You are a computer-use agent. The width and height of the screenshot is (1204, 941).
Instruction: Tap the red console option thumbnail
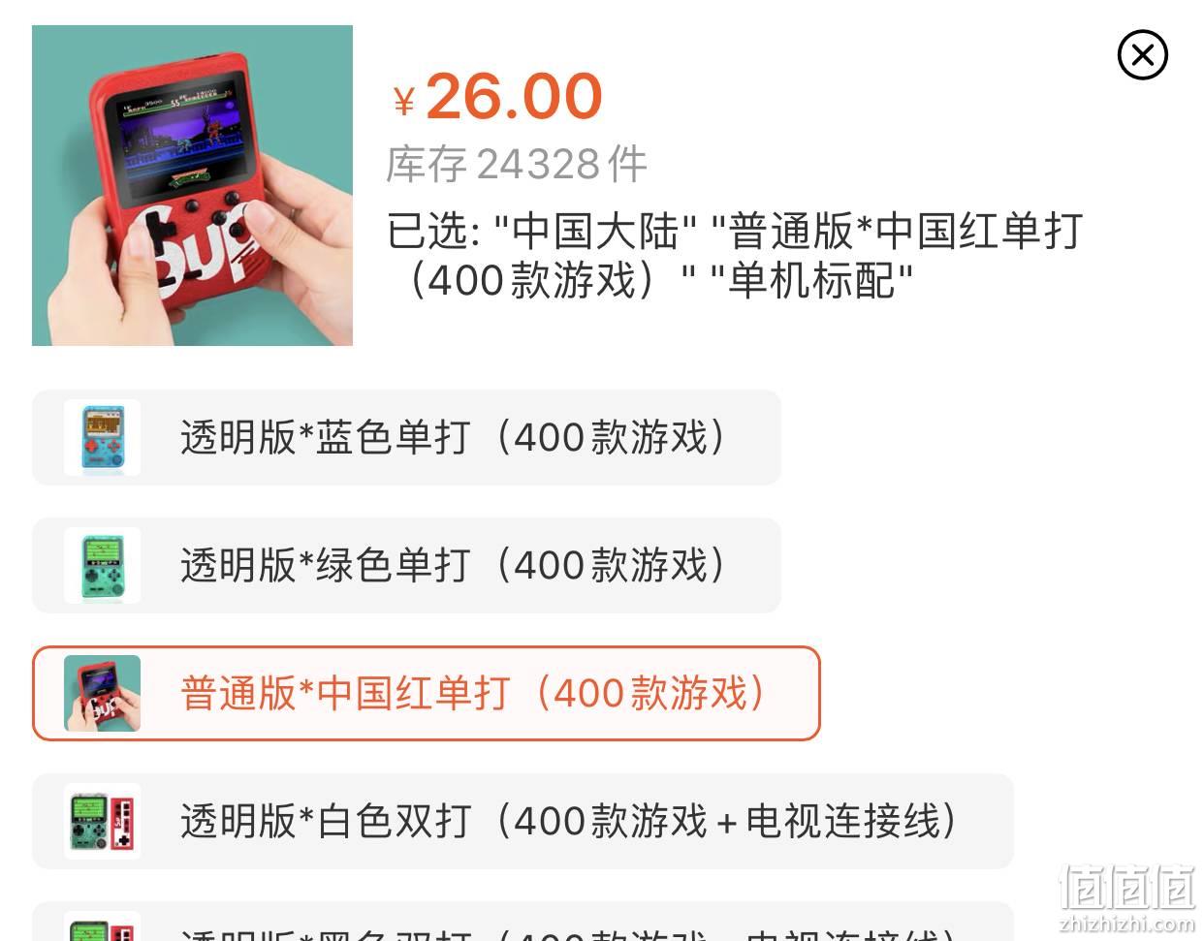102,693
